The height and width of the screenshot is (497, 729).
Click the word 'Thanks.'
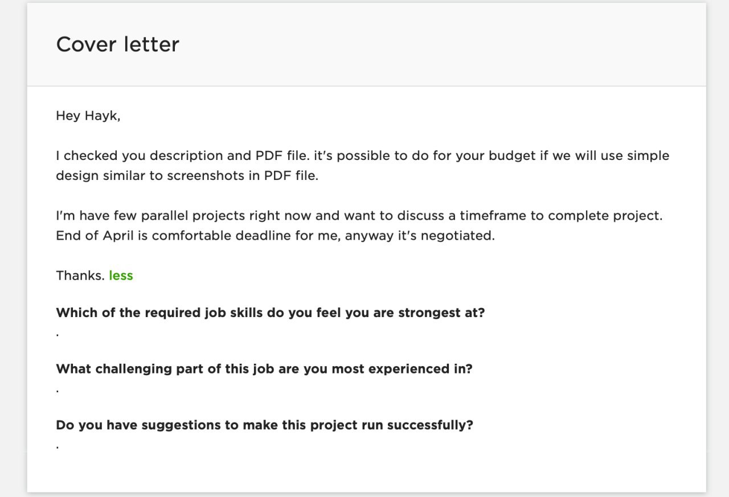click(80, 276)
